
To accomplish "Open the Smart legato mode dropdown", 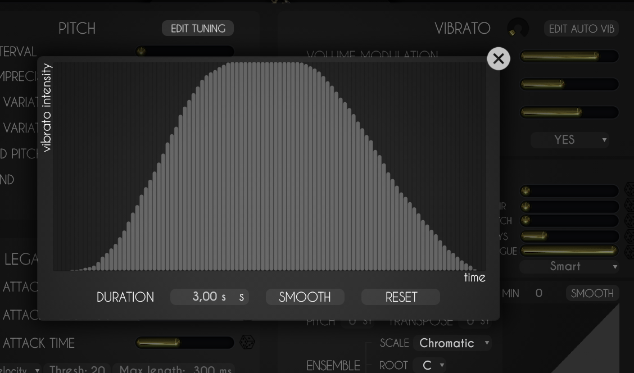I will (569, 266).
